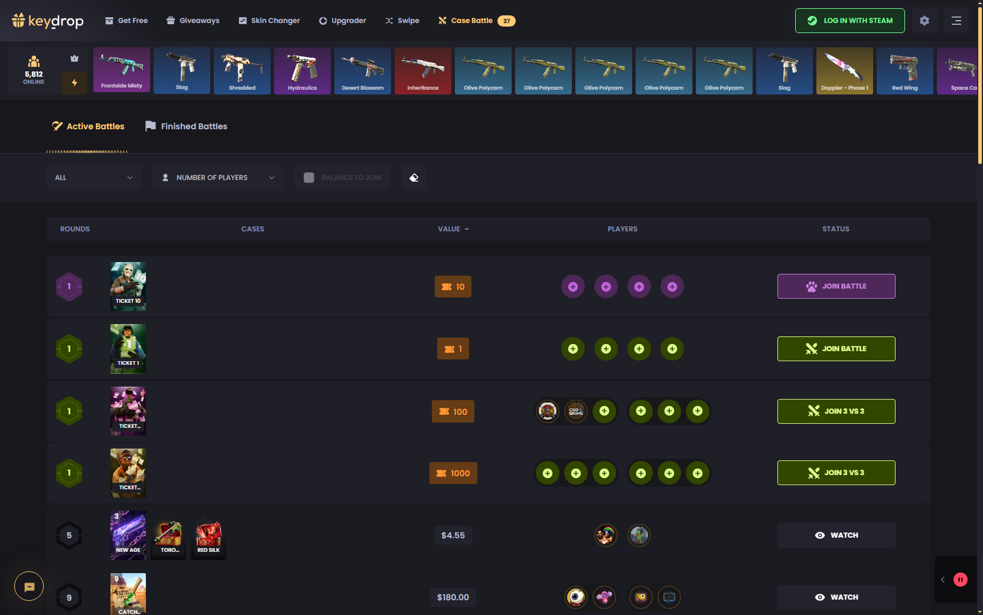Click the Red Wing pistol drop

click(905, 71)
